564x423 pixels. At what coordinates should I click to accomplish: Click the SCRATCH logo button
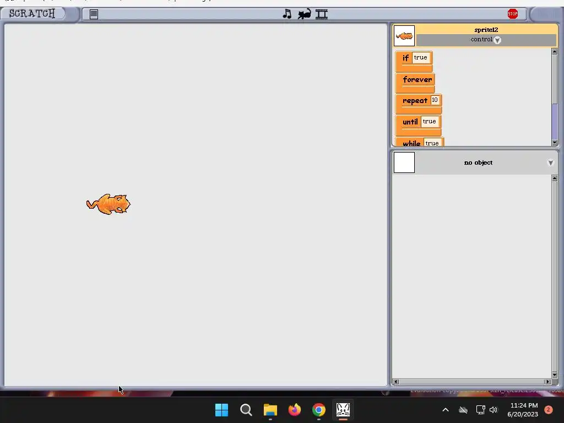[x=32, y=14]
